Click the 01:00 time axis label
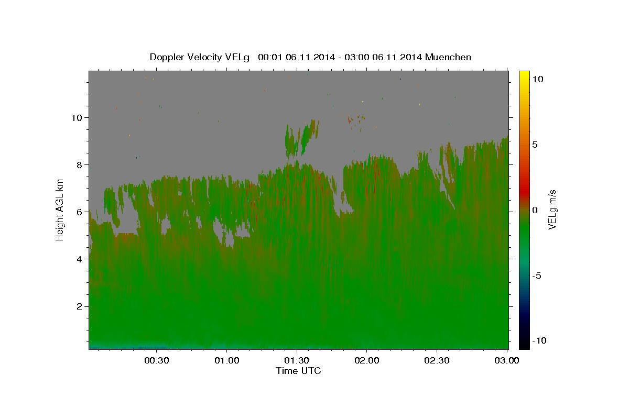Viewport: 629px width, 419px height. (x=227, y=360)
